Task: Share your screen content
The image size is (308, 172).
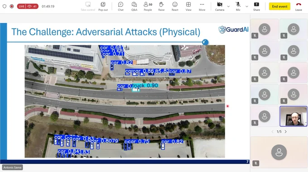Action: pyautogui.click(x=256, y=6)
